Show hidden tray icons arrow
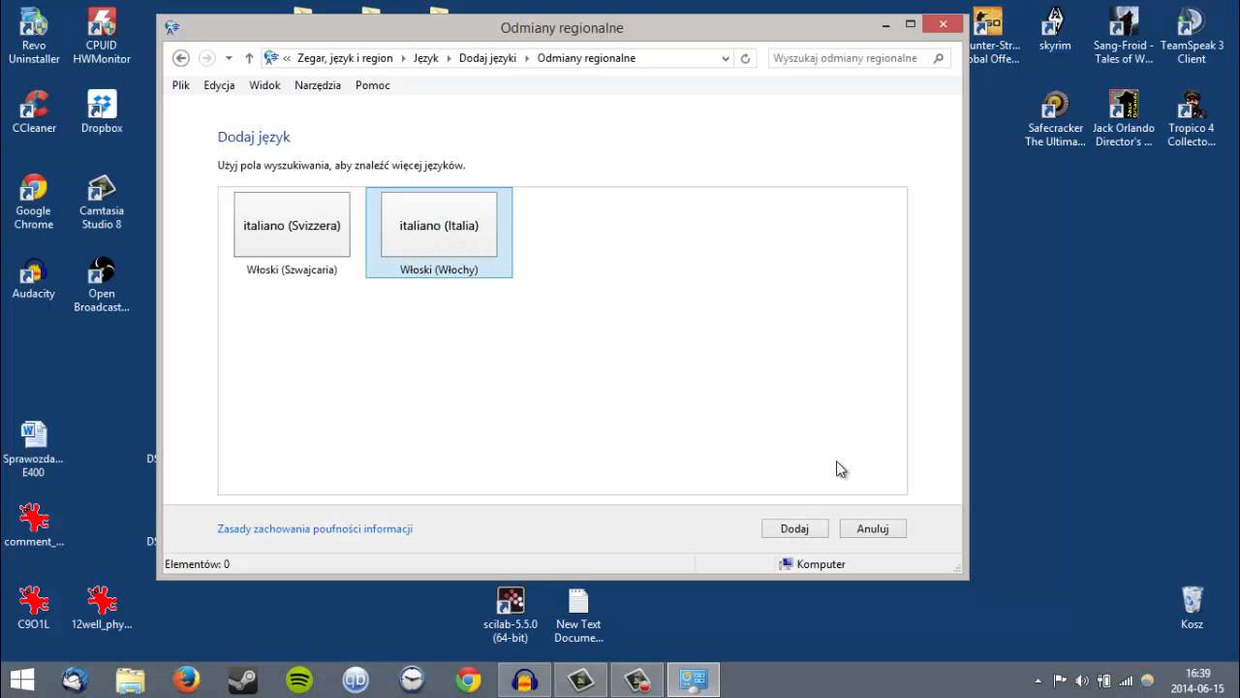This screenshot has width=1240, height=698. tap(1038, 681)
